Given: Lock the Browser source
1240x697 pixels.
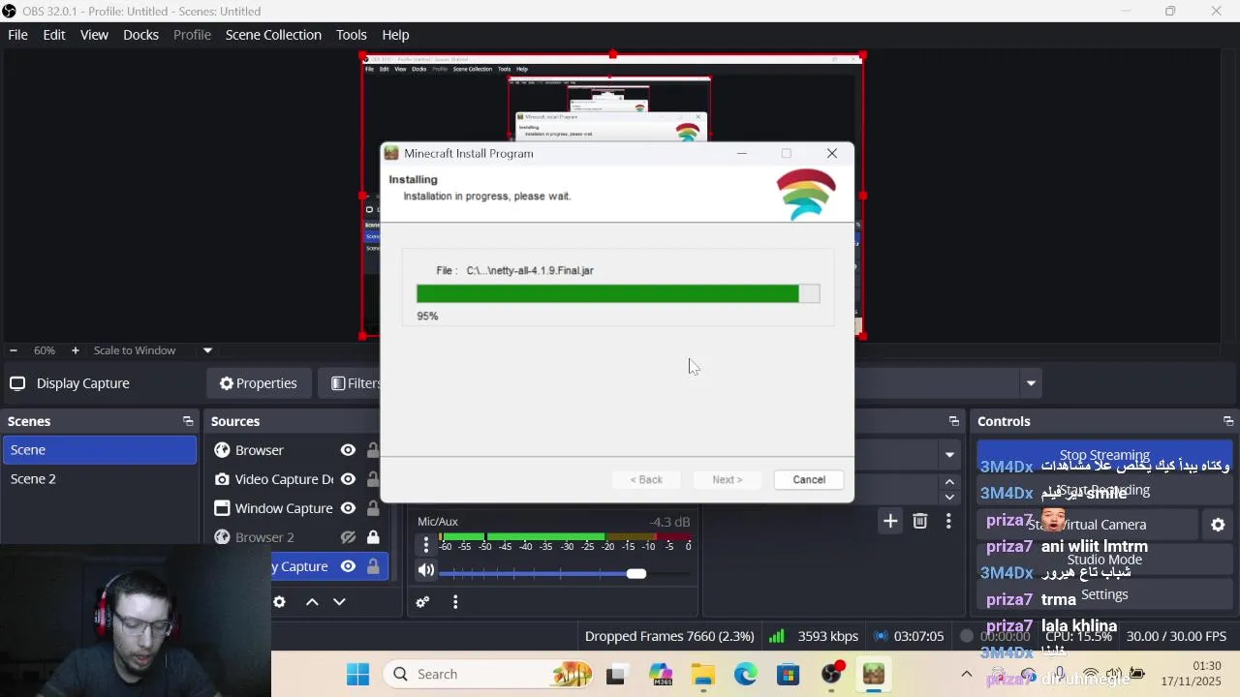Looking at the screenshot, I should (373, 450).
